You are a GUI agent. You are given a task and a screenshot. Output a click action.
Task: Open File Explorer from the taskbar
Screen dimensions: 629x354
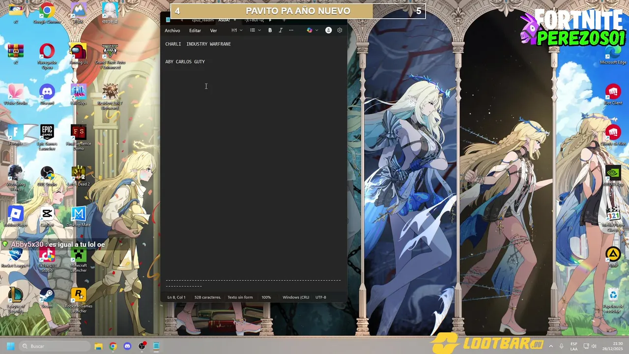98,346
